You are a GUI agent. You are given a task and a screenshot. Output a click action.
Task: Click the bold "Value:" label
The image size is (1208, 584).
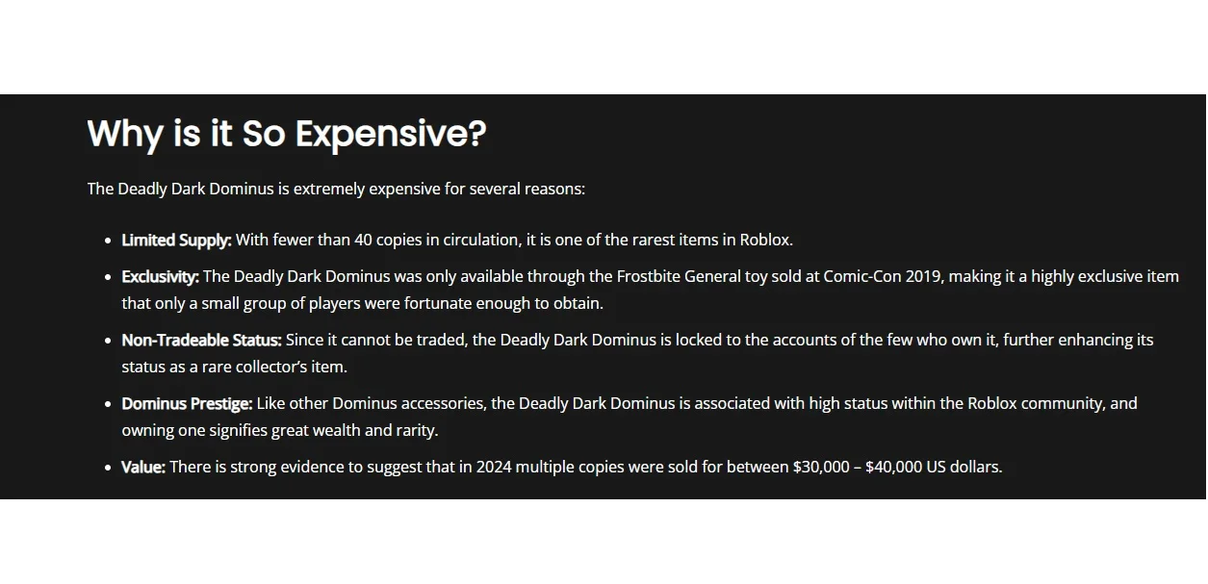click(143, 468)
